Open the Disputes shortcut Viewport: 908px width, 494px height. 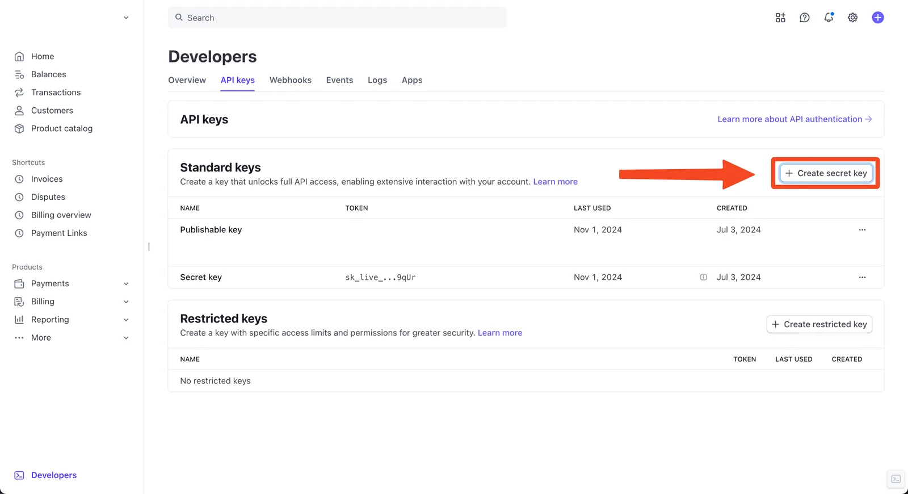click(48, 197)
